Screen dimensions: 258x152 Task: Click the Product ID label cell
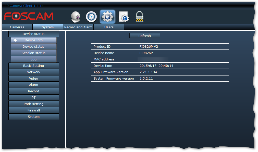point(114,47)
